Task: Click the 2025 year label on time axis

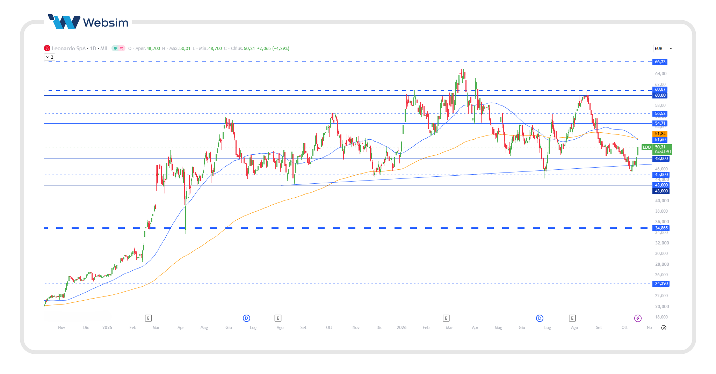Action: 107,328
